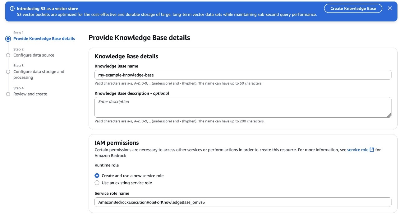Viewport: 400px width, 215px height.
Task: Go to Provide Knowledge Base details step
Action: pos(44,39)
